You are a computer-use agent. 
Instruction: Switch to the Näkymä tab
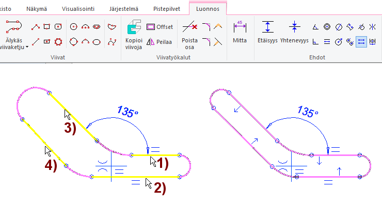(x=37, y=9)
